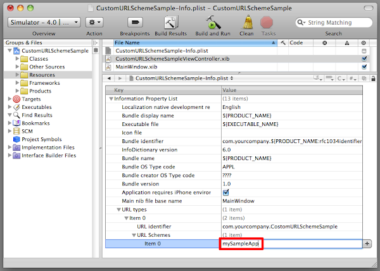The width and height of the screenshot is (380, 271).
Task: Open the editor counterpart C menu
Action: (341, 79)
